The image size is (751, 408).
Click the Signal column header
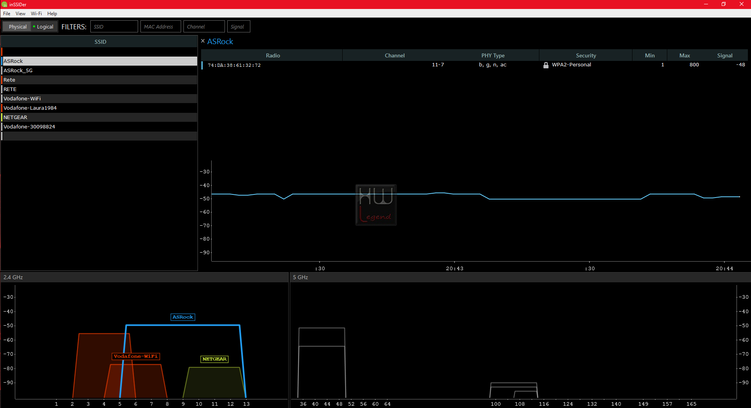[x=725, y=55]
